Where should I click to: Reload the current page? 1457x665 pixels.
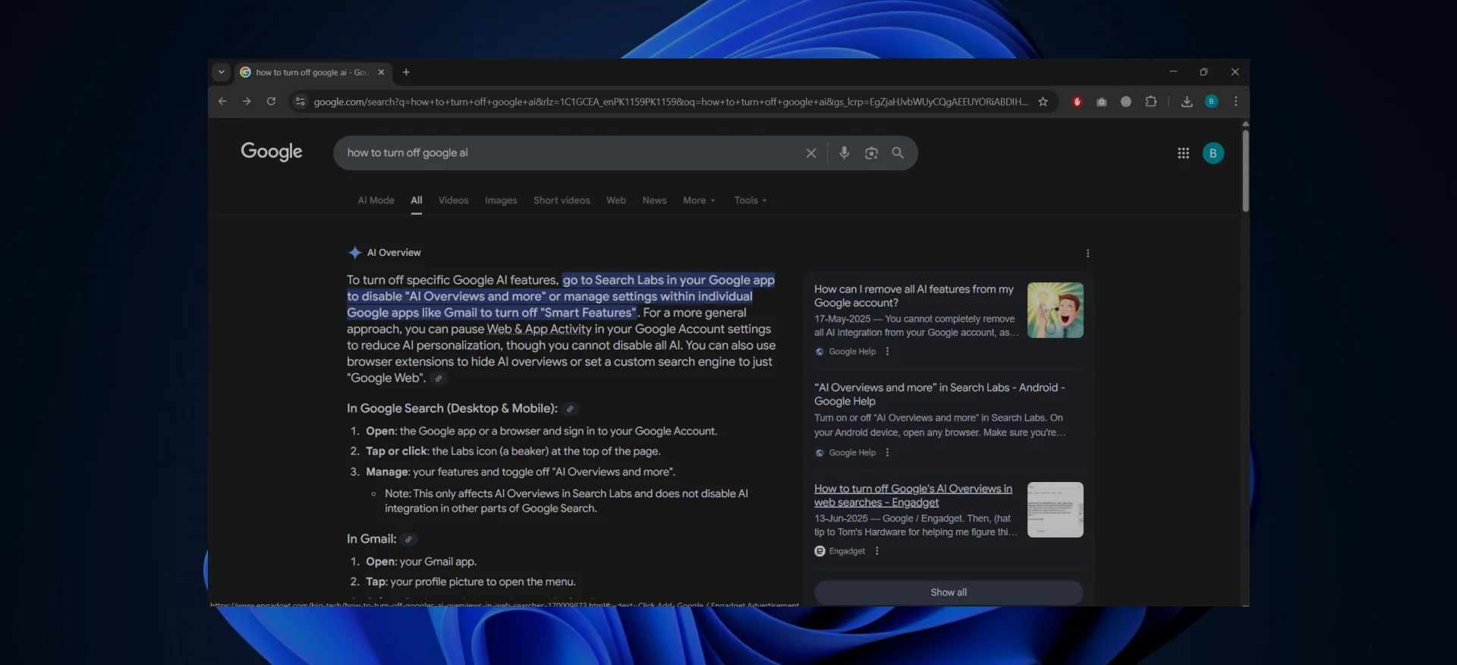tap(271, 102)
